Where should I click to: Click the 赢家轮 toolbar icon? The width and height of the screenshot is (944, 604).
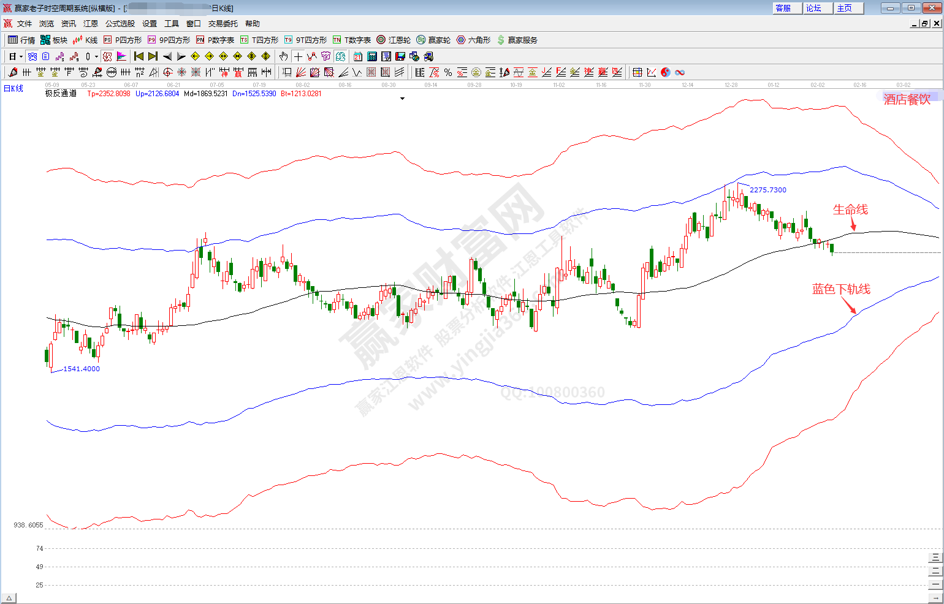433,40
